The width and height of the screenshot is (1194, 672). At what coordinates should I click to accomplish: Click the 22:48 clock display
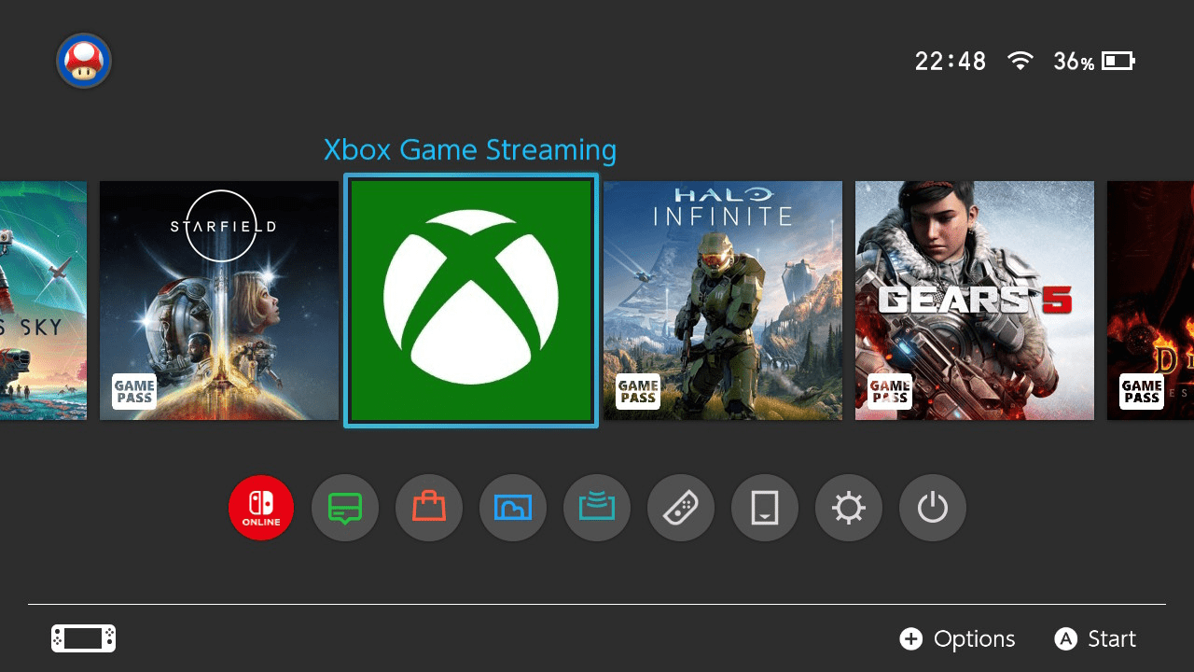(x=951, y=62)
